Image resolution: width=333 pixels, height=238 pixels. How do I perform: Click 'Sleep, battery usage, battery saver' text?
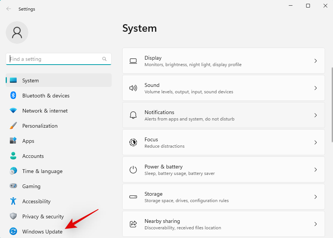pyautogui.click(x=179, y=173)
